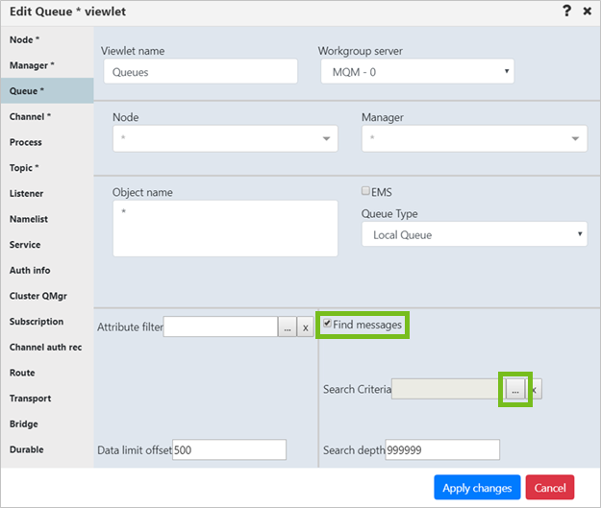The height and width of the screenshot is (508, 601).
Task: Click the Apply changes button
Action: pyautogui.click(x=477, y=487)
